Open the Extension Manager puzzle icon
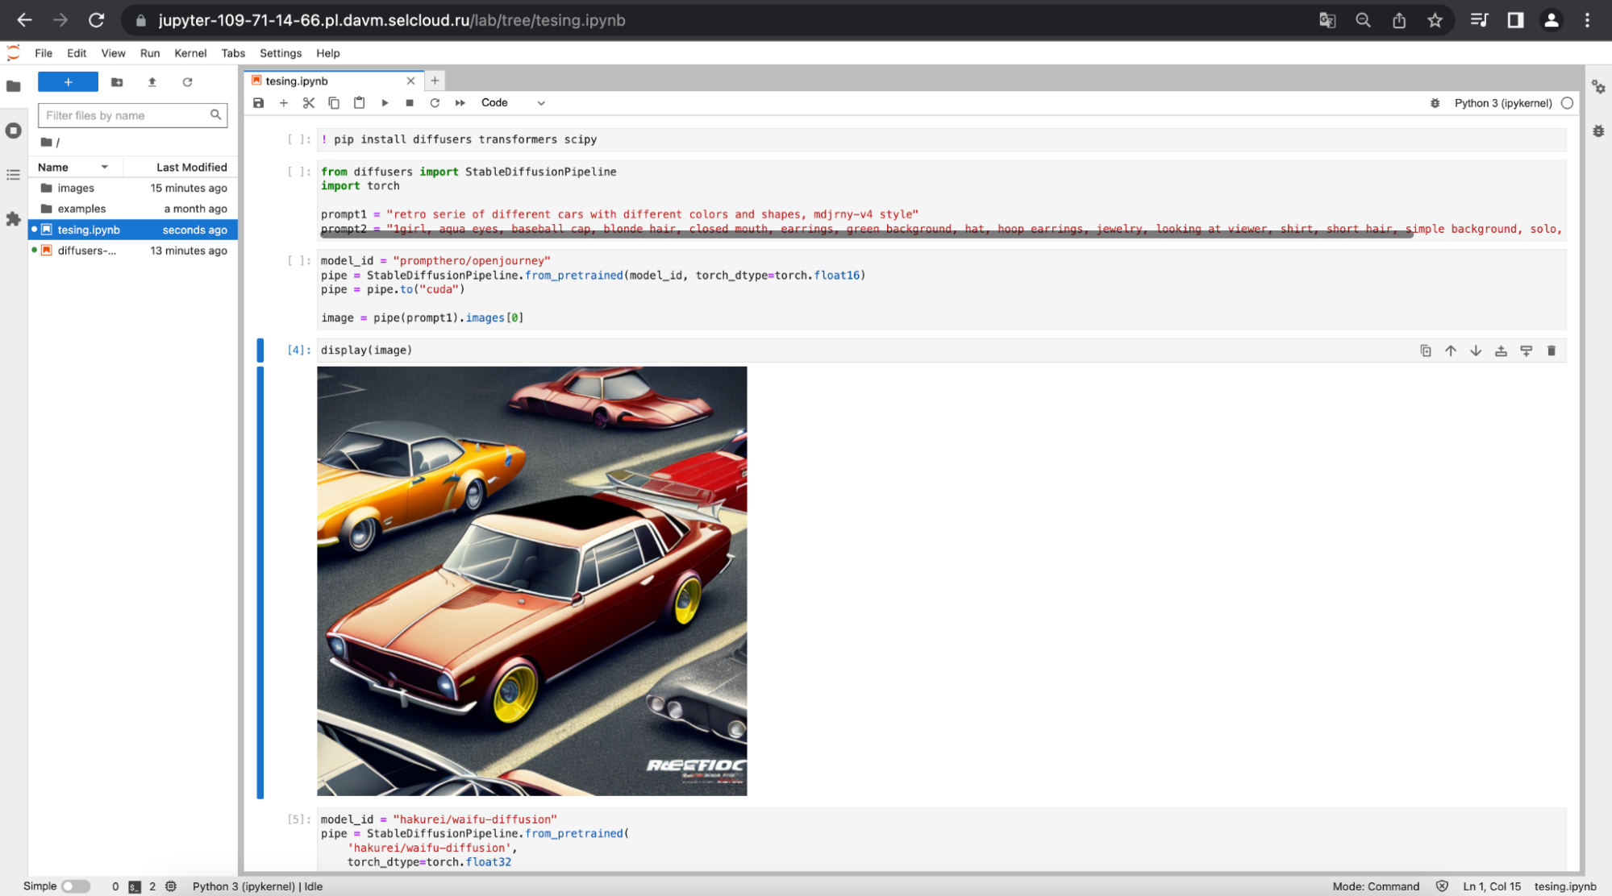This screenshot has width=1612, height=896. [14, 219]
